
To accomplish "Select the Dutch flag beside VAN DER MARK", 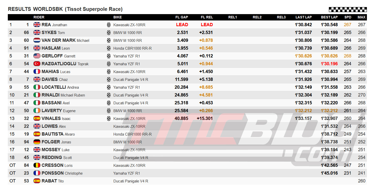I will (x=37, y=40).
